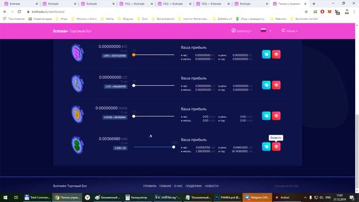Open the ГЛАВНАЯ footer link
Viewport: 359px width, 202px height.
(165, 186)
